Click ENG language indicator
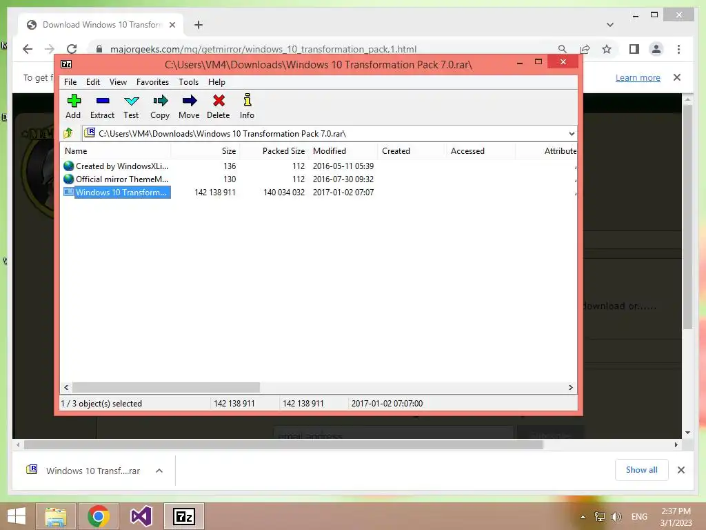Image resolution: width=706 pixels, height=530 pixels. click(639, 516)
